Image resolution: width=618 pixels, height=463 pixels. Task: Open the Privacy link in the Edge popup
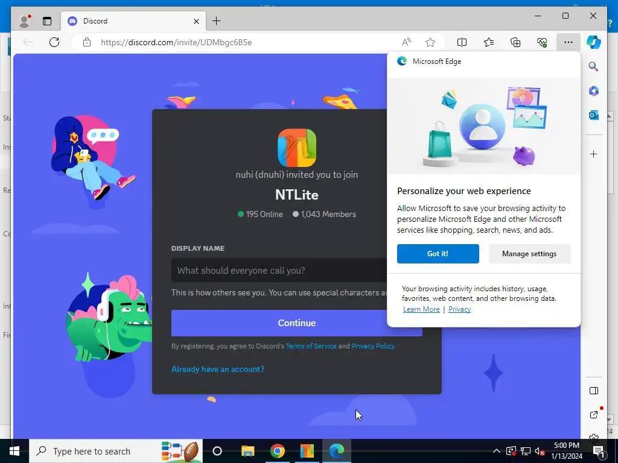[x=459, y=309]
